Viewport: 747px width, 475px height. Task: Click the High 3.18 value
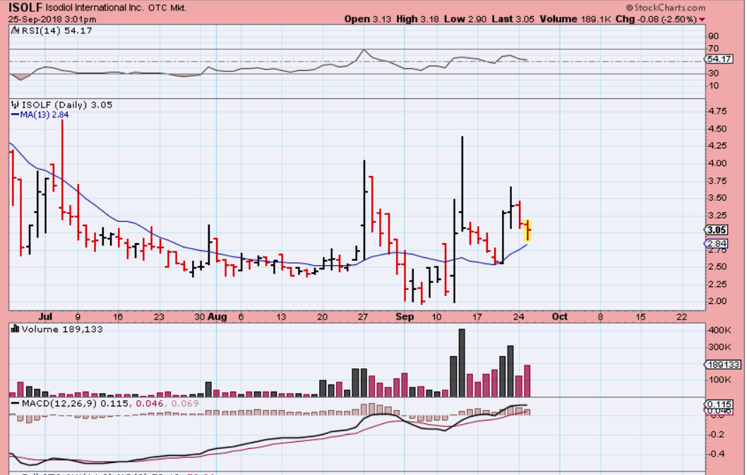tap(417, 19)
